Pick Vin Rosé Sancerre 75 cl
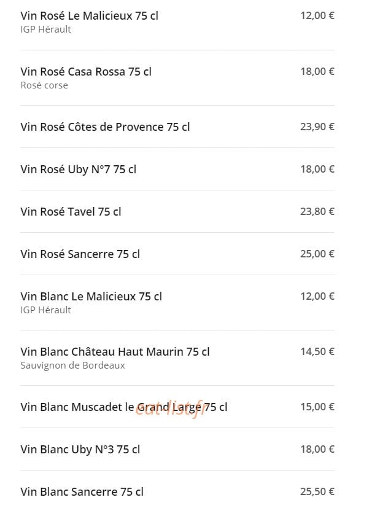The width and height of the screenshot is (372, 508). (80, 254)
